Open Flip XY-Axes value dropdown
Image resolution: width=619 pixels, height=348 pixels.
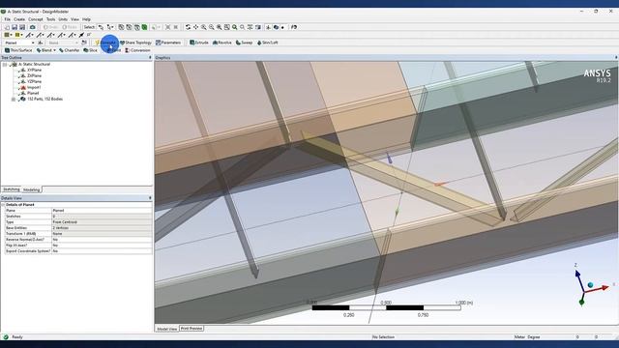pos(102,246)
